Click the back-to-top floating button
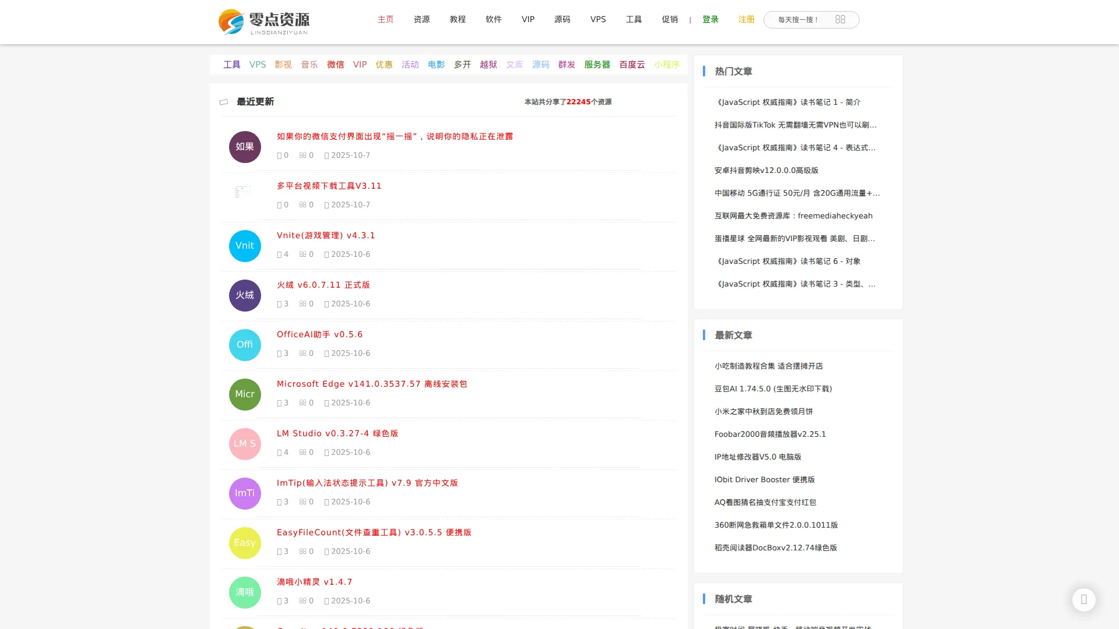Image resolution: width=1119 pixels, height=629 pixels. coord(1083,599)
